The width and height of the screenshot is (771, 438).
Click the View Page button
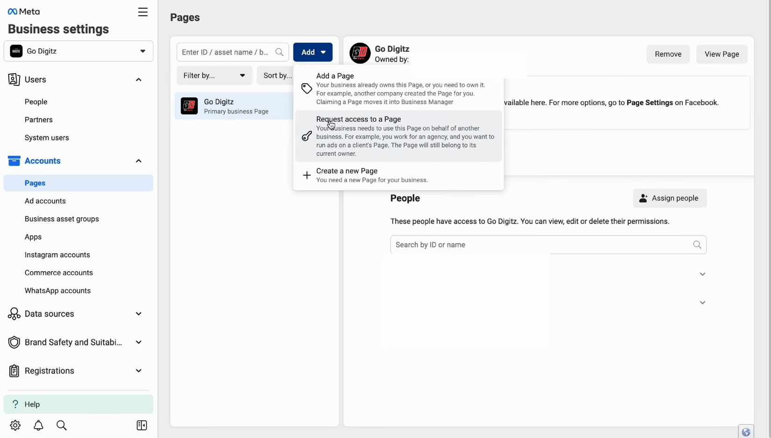tap(722, 54)
